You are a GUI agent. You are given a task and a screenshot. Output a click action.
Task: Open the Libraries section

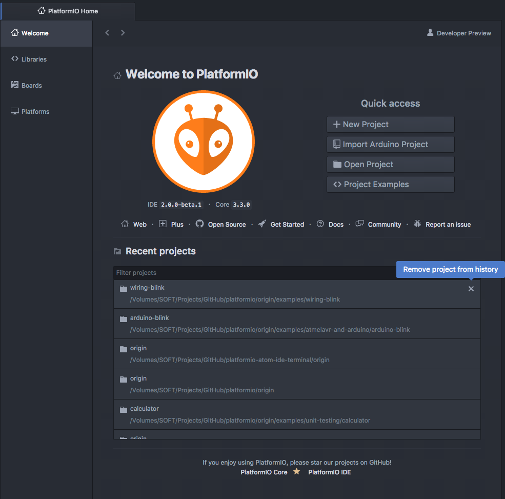(x=46, y=59)
